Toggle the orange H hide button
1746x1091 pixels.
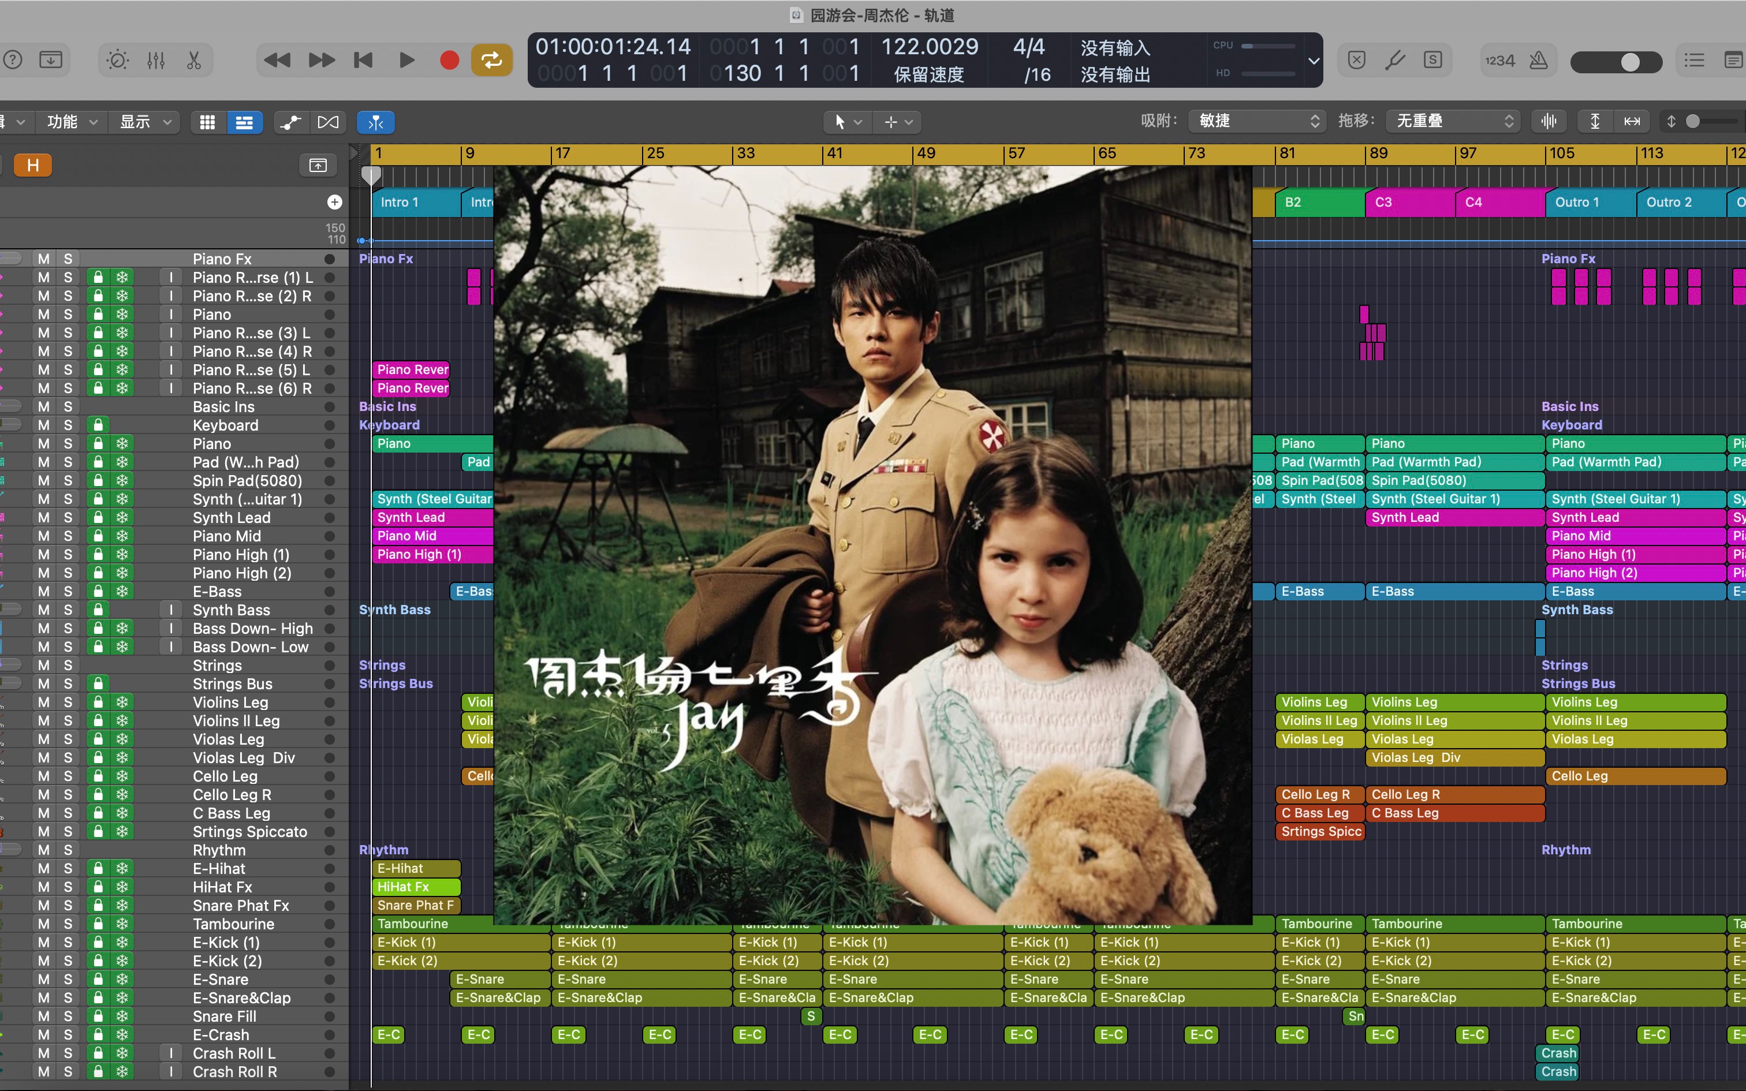32,165
